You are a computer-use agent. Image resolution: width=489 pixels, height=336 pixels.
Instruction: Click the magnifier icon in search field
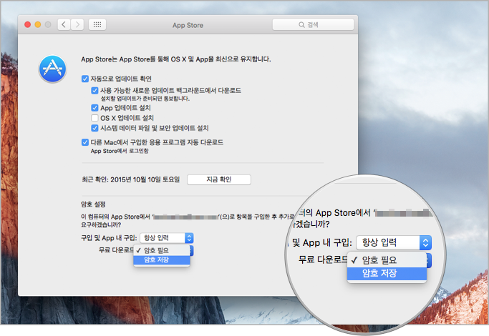click(x=301, y=24)
